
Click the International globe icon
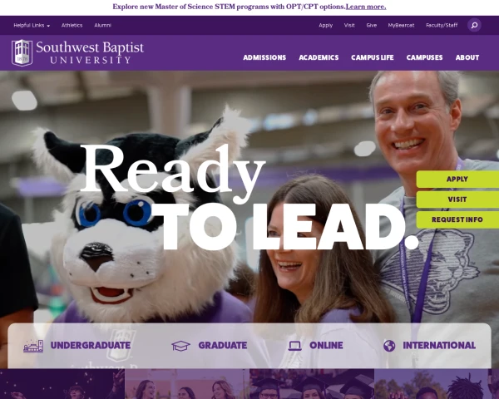(x=389, y=346)
